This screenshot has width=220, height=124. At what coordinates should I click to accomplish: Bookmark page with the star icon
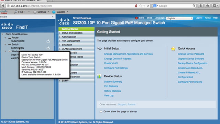point(141,6)
